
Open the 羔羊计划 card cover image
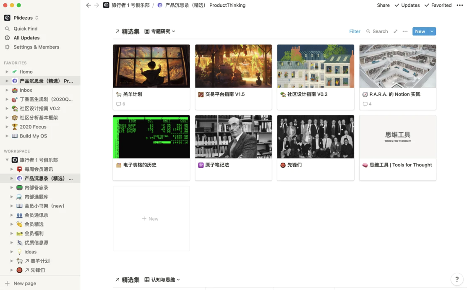click(151, 66)
